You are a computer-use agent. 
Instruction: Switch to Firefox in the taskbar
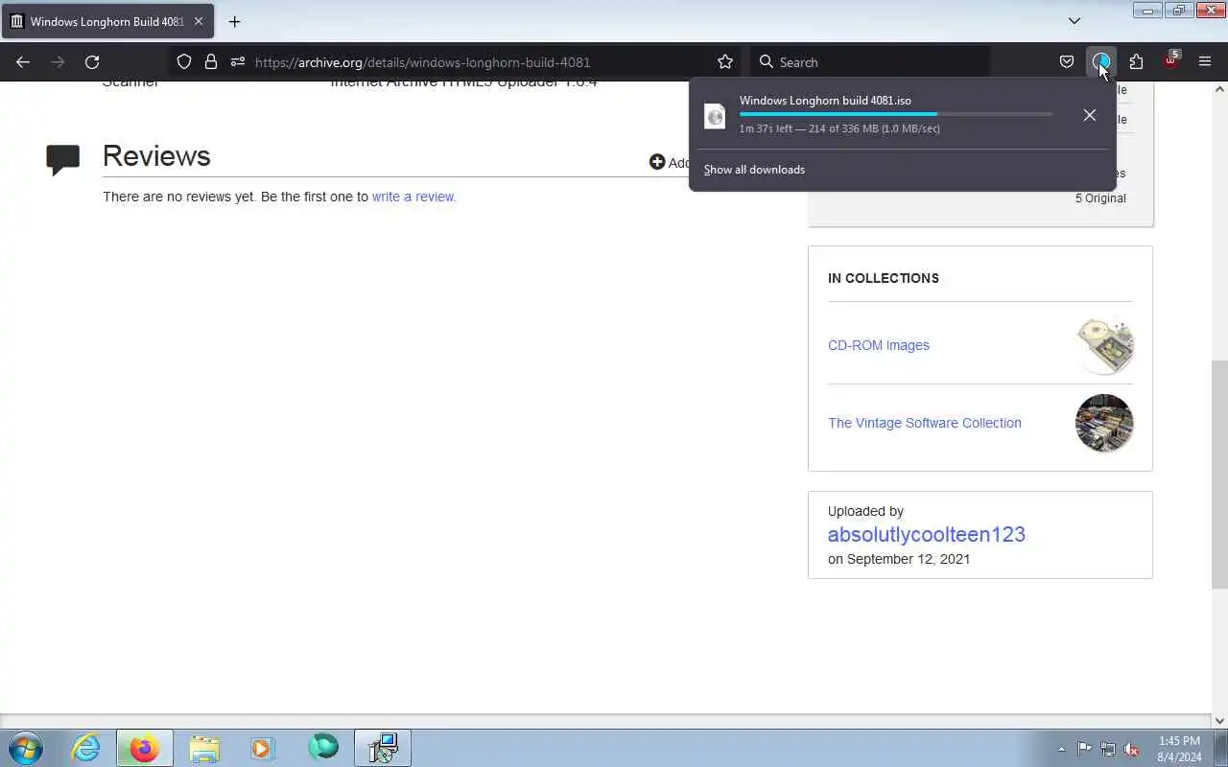(x=144, y=748)
